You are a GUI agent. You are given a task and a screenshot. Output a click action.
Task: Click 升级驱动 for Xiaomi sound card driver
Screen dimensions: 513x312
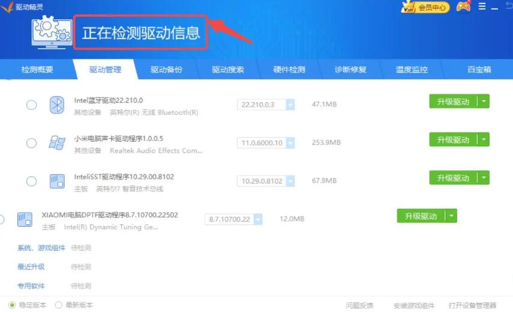tap(453, 140)
